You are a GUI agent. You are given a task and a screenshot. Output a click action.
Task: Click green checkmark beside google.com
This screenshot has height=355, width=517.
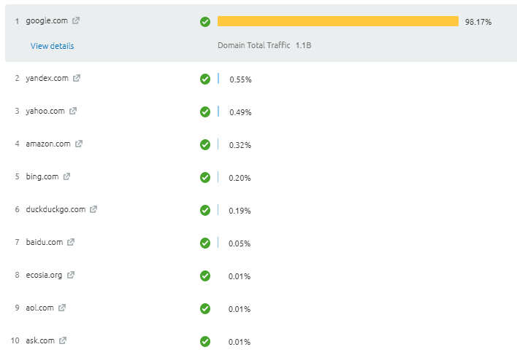click(x=205, y=22)
